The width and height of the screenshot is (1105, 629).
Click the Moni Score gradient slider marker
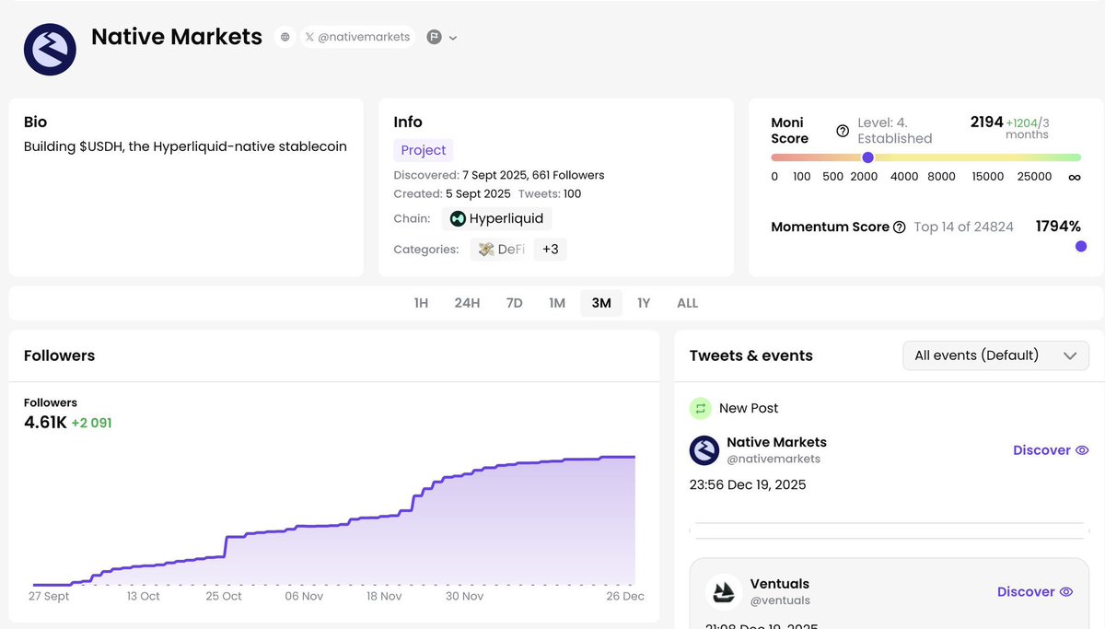pyautogui.click(x=867, y=157)
